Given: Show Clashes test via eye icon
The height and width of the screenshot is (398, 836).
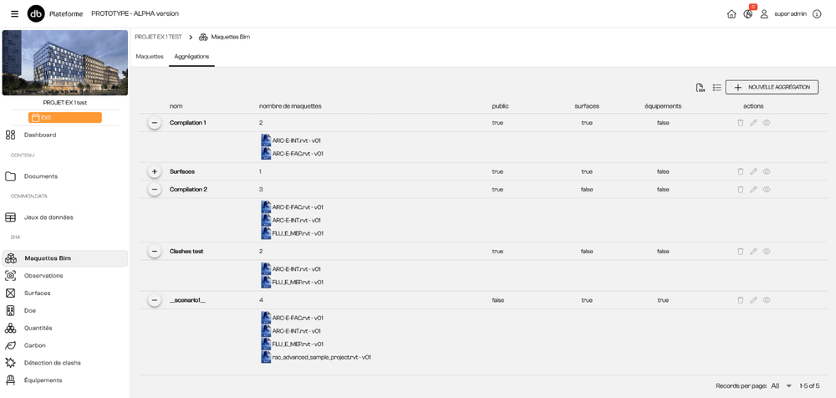Looking at the screenshot, I should (x=767, y=252).
